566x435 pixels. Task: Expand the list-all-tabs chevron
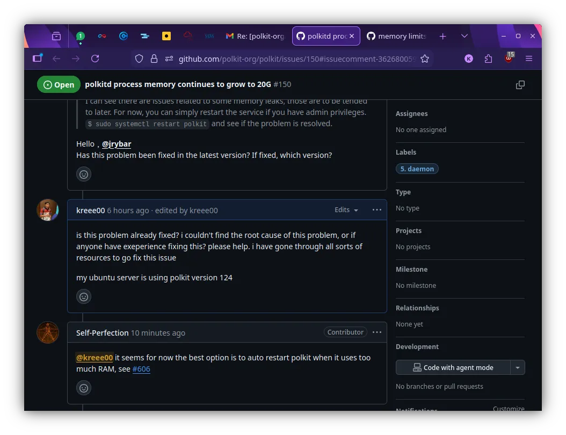click(464, 36)
